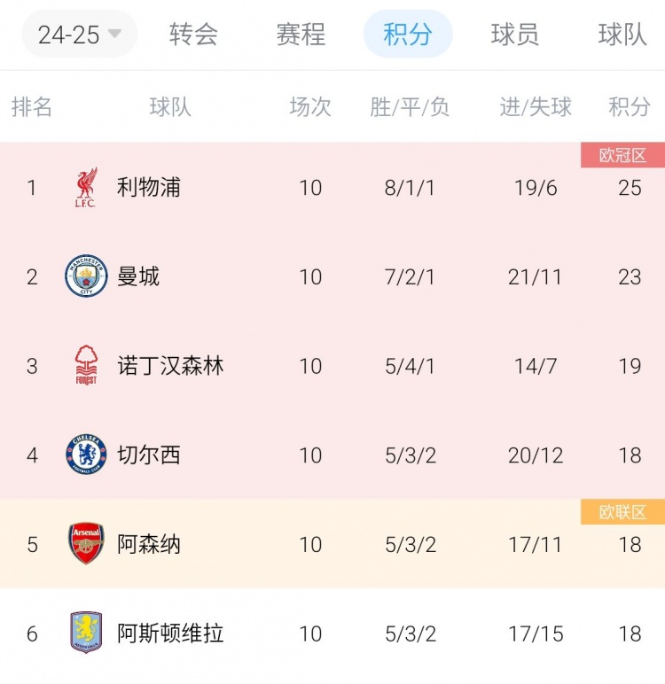Click the Liverpool club crest icon
665x684 pixels.
click(86, 188)
